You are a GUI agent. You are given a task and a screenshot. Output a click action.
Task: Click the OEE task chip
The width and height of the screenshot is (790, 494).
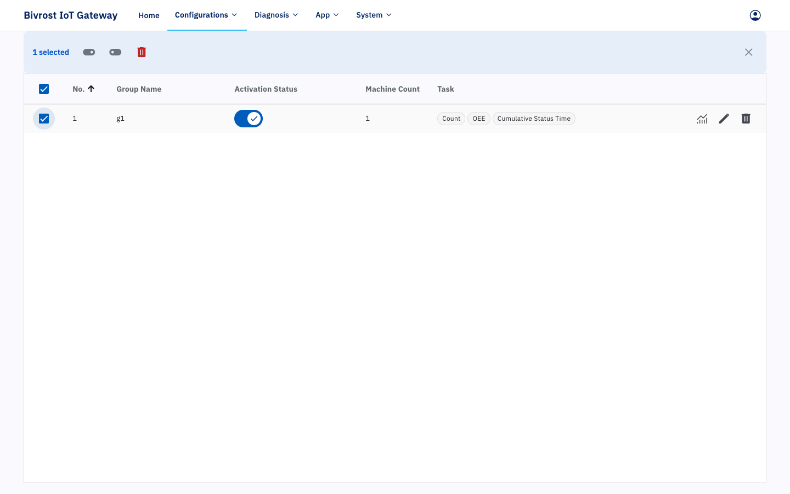click(x=479, y=119)
